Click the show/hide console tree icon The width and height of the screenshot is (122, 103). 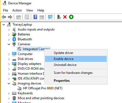coord(19,17)
